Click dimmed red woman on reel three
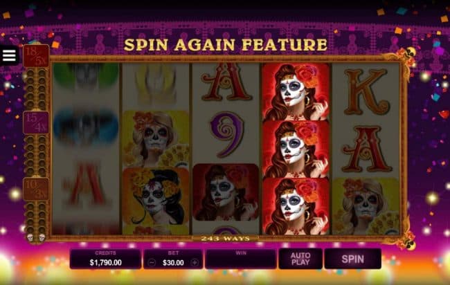The image size is (450, 285). pos(226,192)
